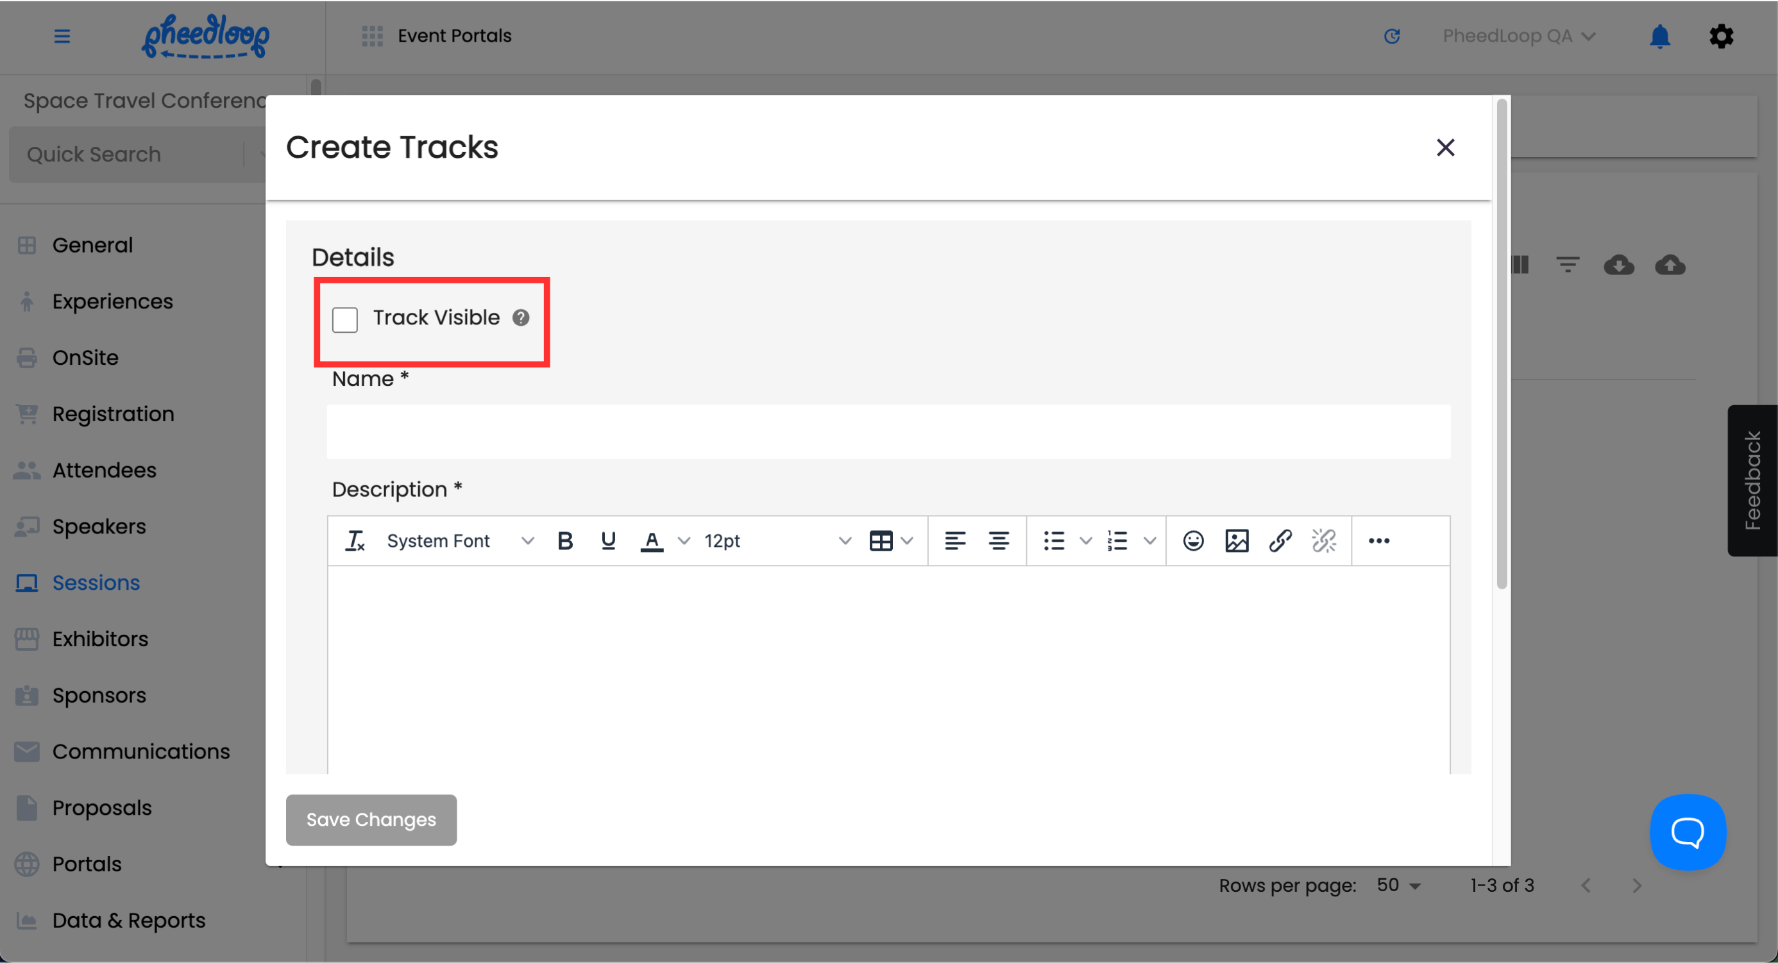This screenshot has width=1778, height=963.
Task: Align description text to center
Action: coord(998,541)
